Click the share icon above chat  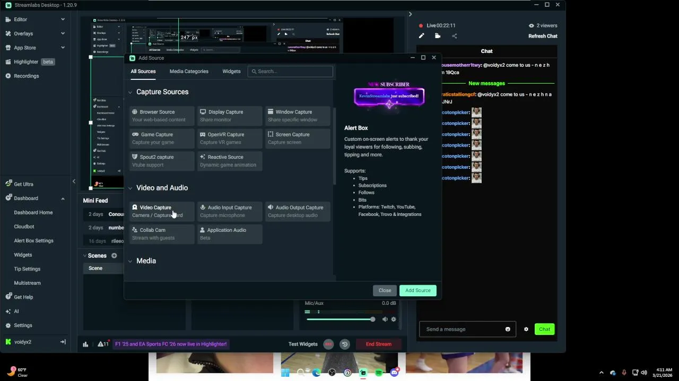point(454,36)
